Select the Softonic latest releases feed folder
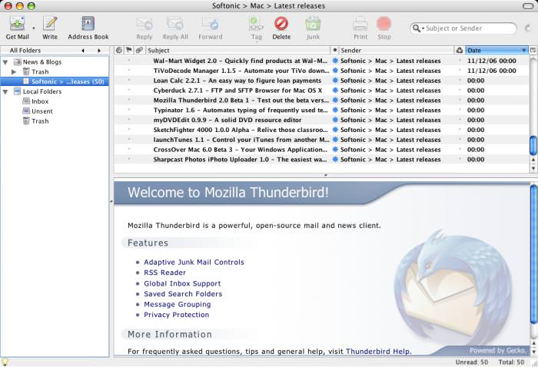Viewport: 538px width, 367px height. (x=55, y=81)
